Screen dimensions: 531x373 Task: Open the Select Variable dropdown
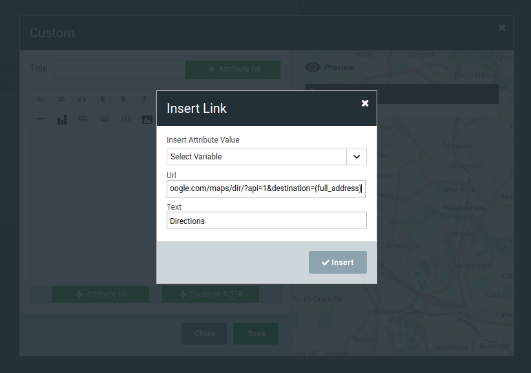tap(267, 156)
